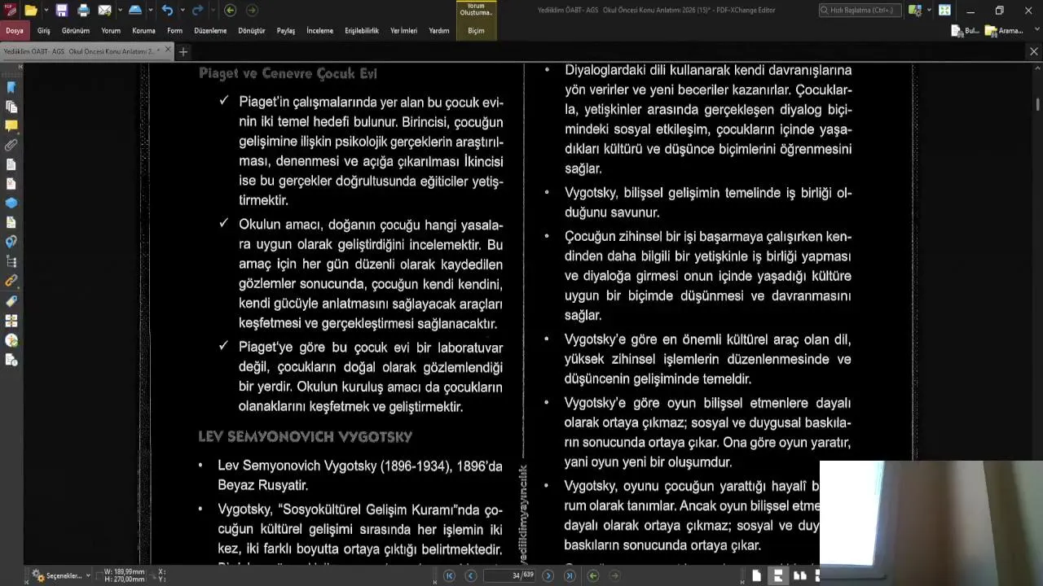The height and width of the screenshot is (586, 1043).
Task: Expand the open-file dropdown arrow
Action: (x=46, y=11)
